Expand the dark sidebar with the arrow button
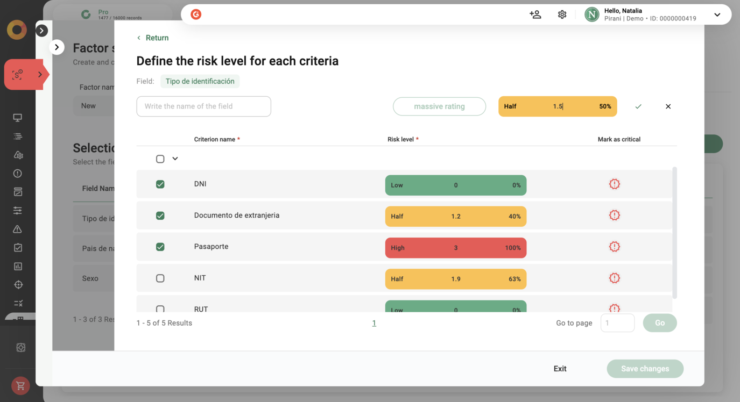 click(x=42, y=31)
